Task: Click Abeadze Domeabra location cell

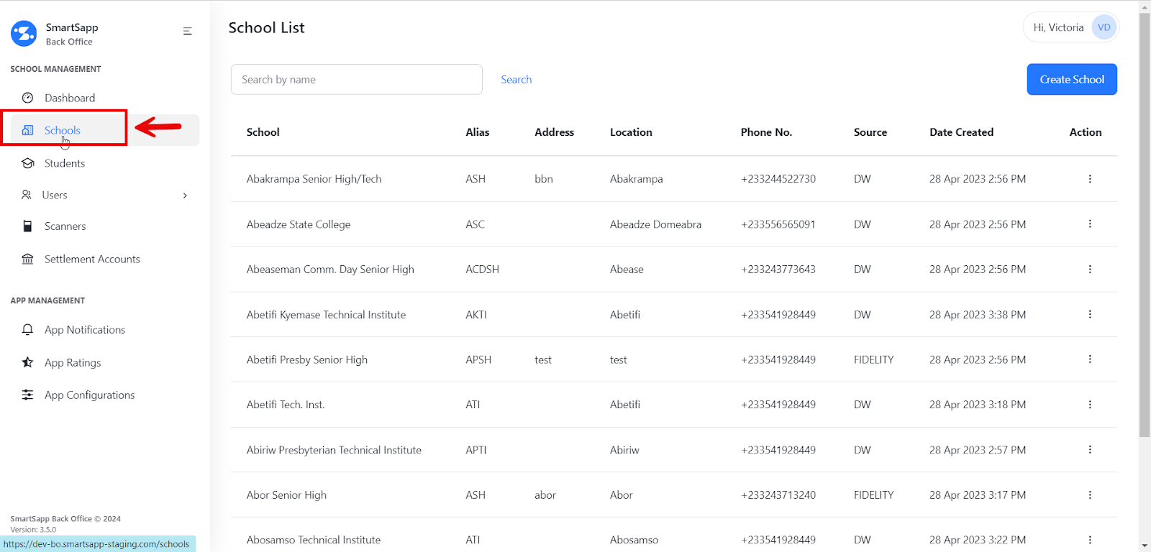Action: 655,224
